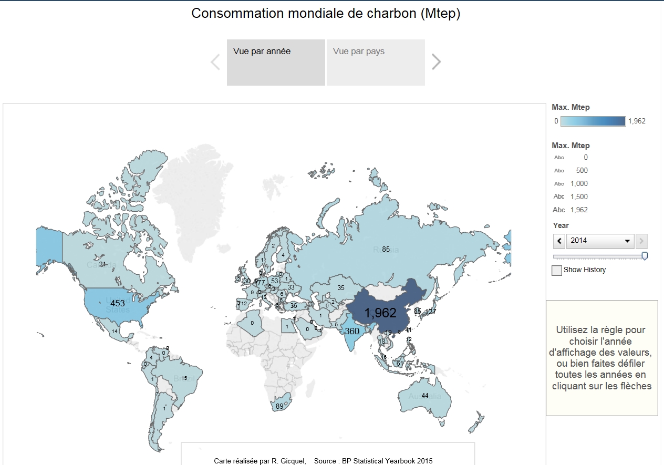The width and height of the screenshot is (664, 465).
Task: Click Australia's 44 value on the map
Action: [x=425, y=396]
